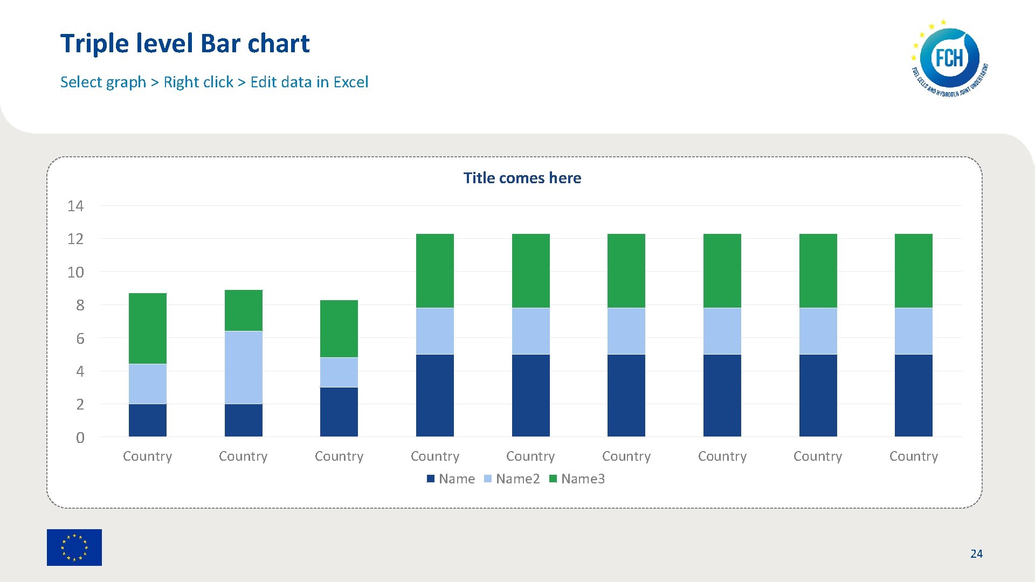Click the Name3 legend label
This screenshot has height=582, width=1035.
(583, 479)
